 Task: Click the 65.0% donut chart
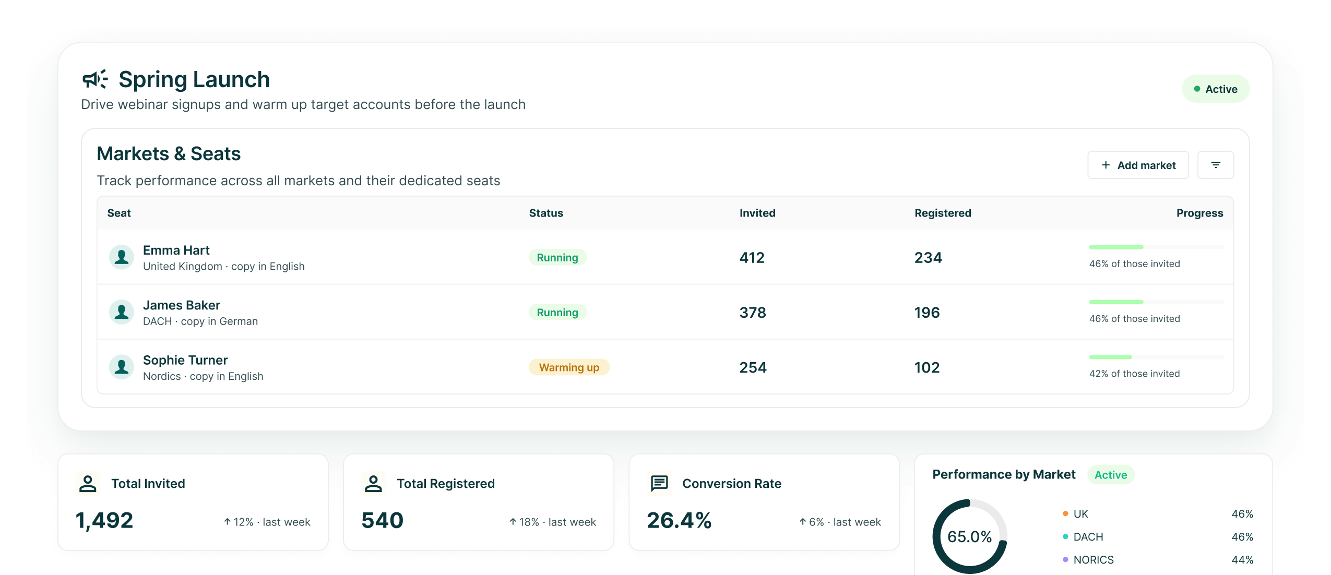click(970, 536)
